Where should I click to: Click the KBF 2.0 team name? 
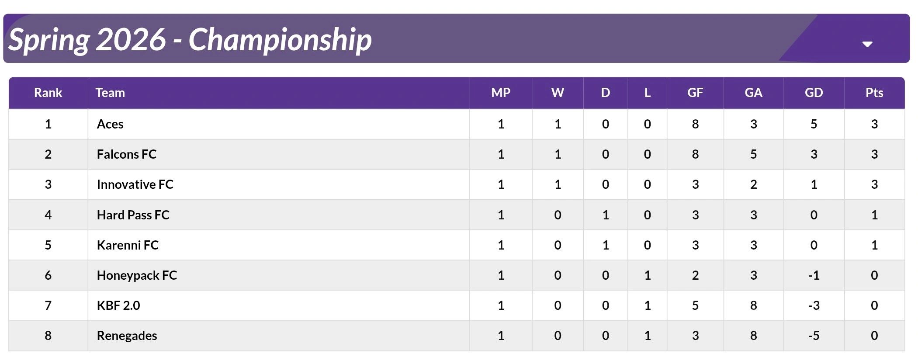(118, 305)
